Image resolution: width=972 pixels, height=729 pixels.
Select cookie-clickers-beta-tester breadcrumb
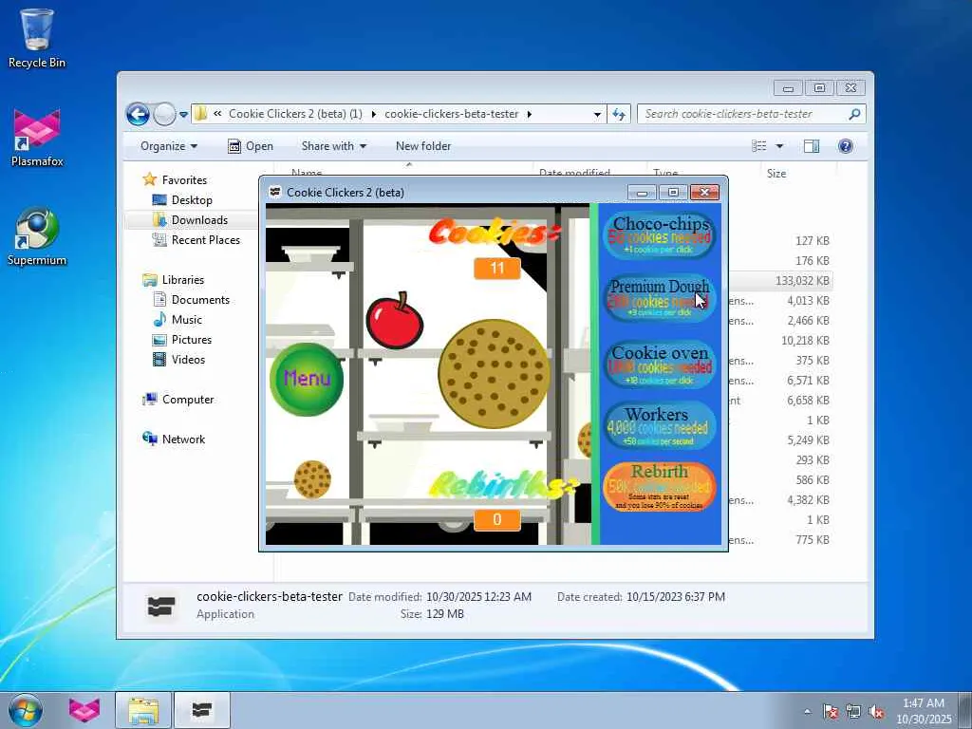[451, 114]
